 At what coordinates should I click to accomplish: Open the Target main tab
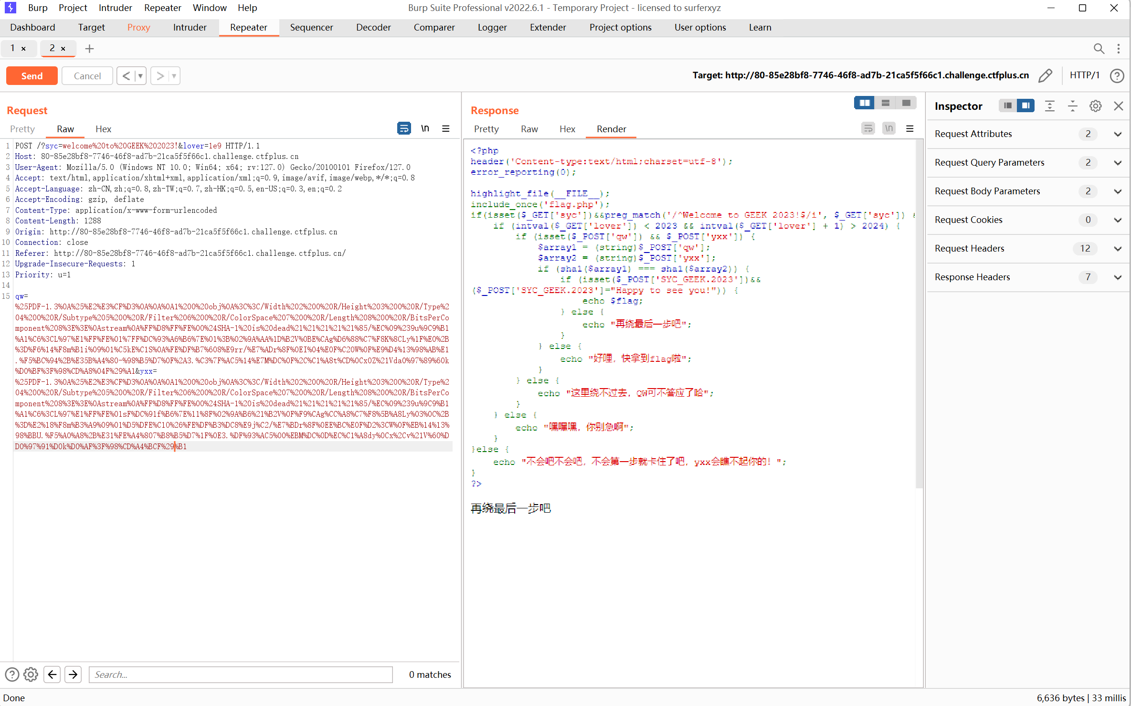(x=91, y=27)
